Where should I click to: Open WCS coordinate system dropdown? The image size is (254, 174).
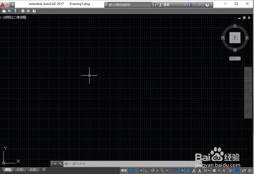(x=235, y=58)
